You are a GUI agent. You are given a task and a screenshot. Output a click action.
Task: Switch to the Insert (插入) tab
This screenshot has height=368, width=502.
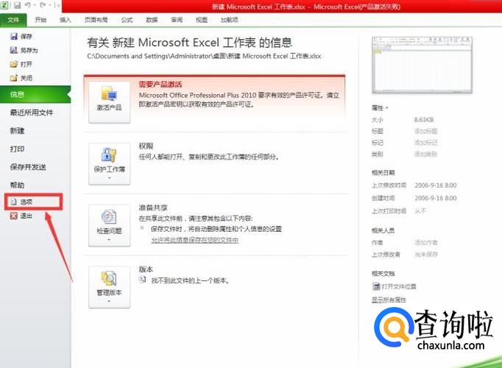66,20
